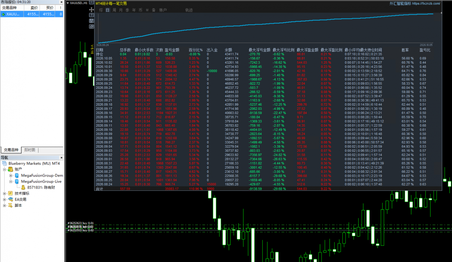Image resolution: width=452 pixels, height=262 pixels.
Task: Click the 脚本 scripts scroll icon
Action: [x=10, y=205]
